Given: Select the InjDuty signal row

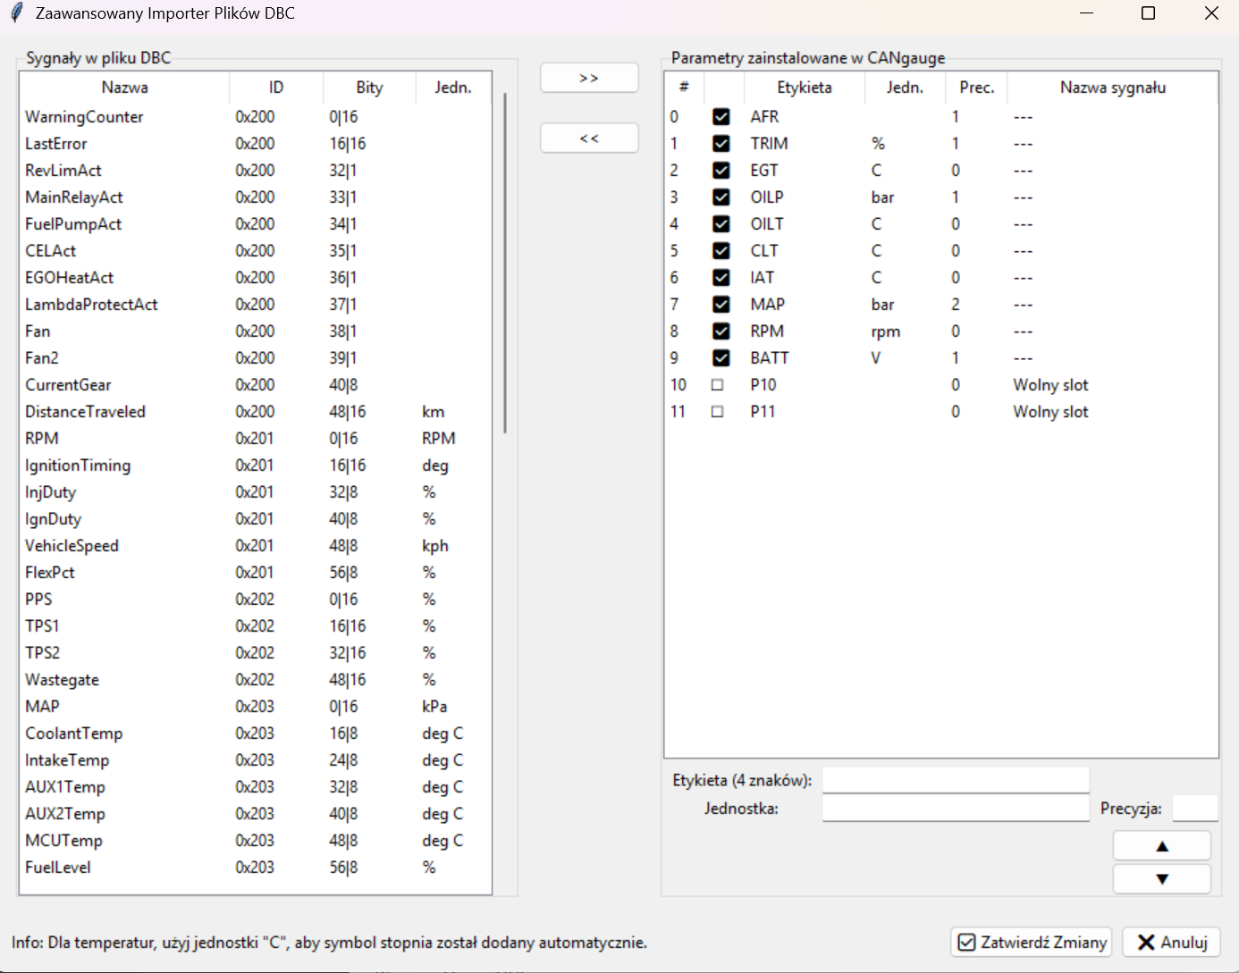Looking at the screenshot, I should pyautogui.click(x=256, y=492).
